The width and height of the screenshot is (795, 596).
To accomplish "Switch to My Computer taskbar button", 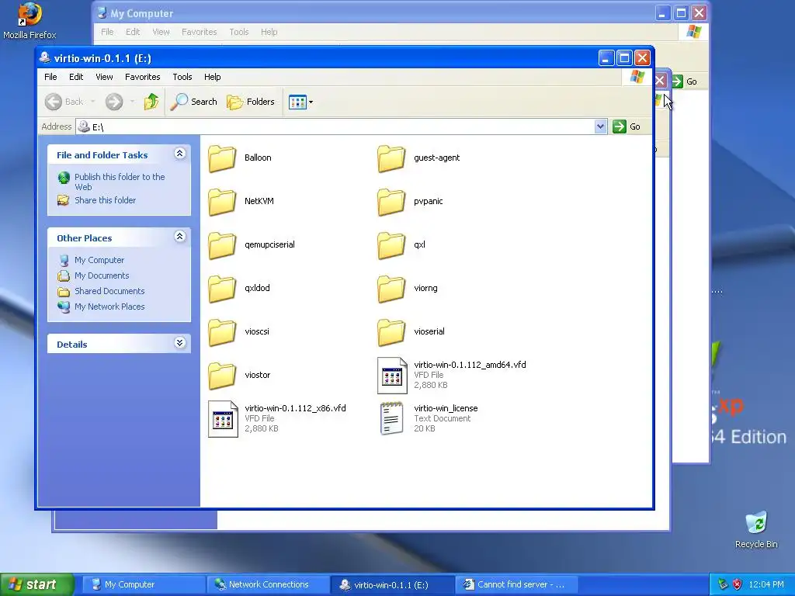I will [142, 585].
